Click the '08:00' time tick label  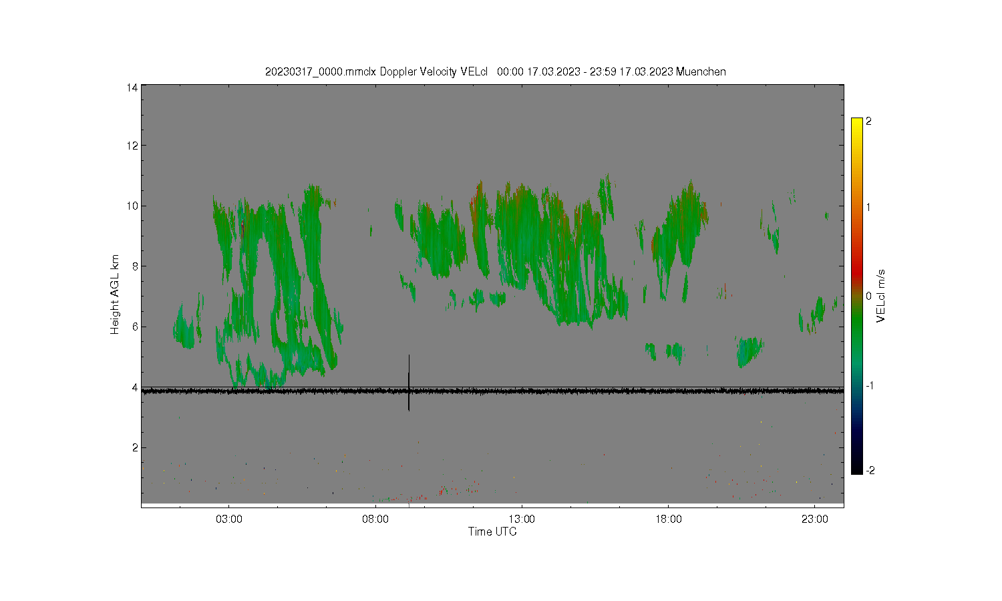pos(375,519)
